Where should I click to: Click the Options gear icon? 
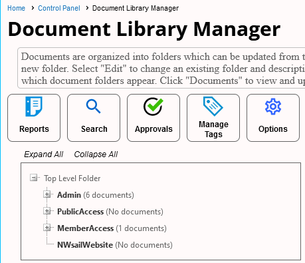(273, 107)
